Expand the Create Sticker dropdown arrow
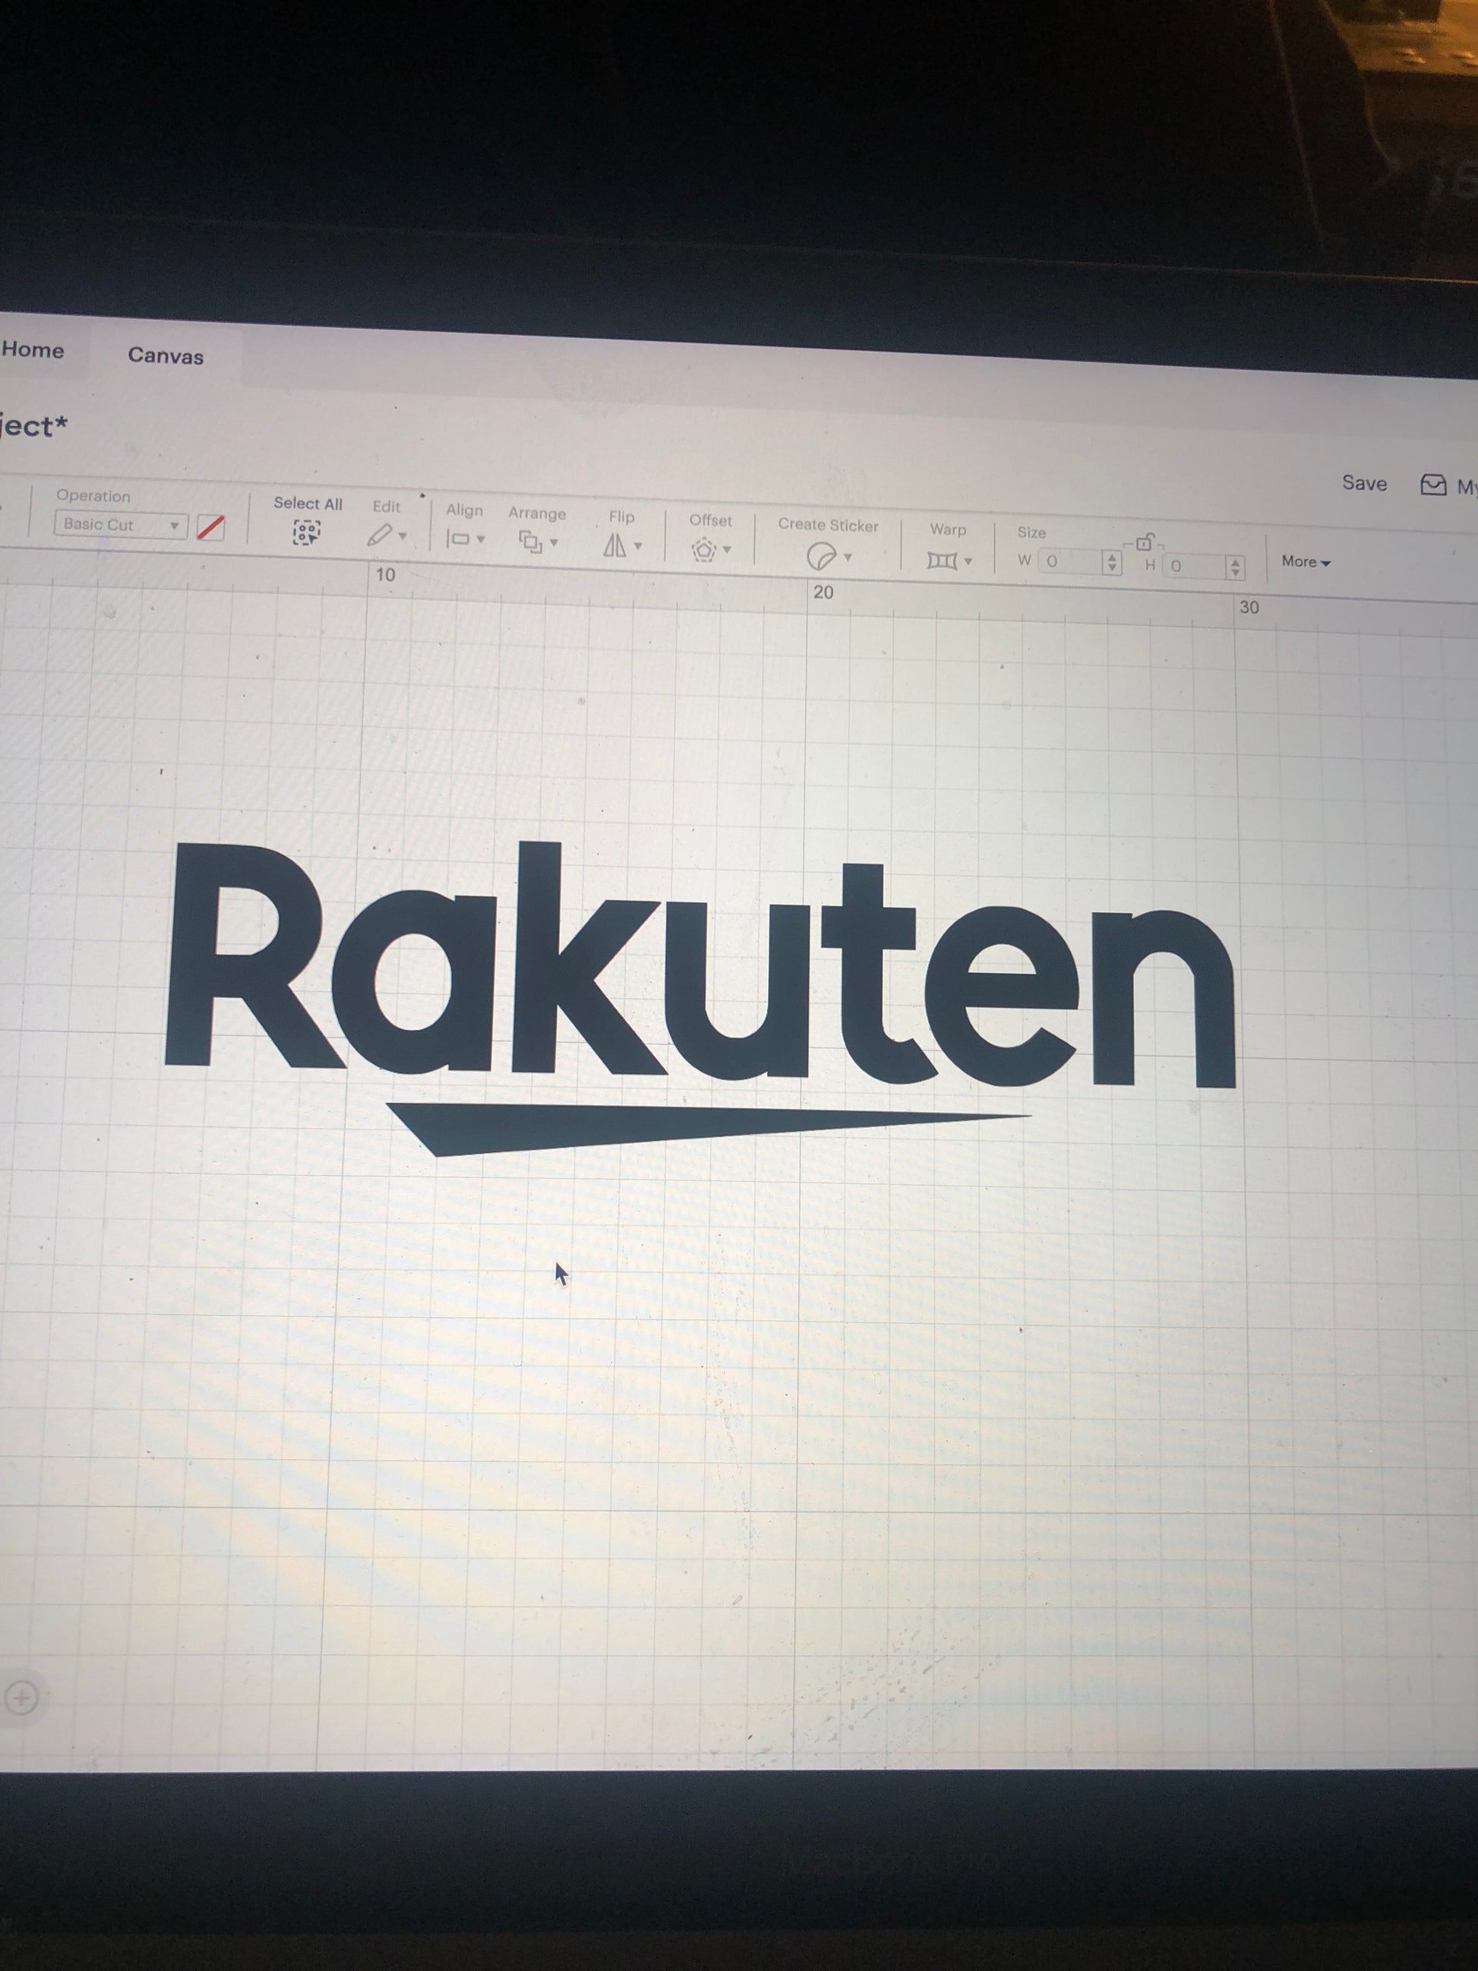This screenshot has height=1971, width=1478. (848, 558)
